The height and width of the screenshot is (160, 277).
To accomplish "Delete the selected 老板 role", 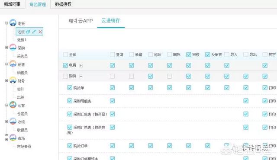I will coord(40,32).
